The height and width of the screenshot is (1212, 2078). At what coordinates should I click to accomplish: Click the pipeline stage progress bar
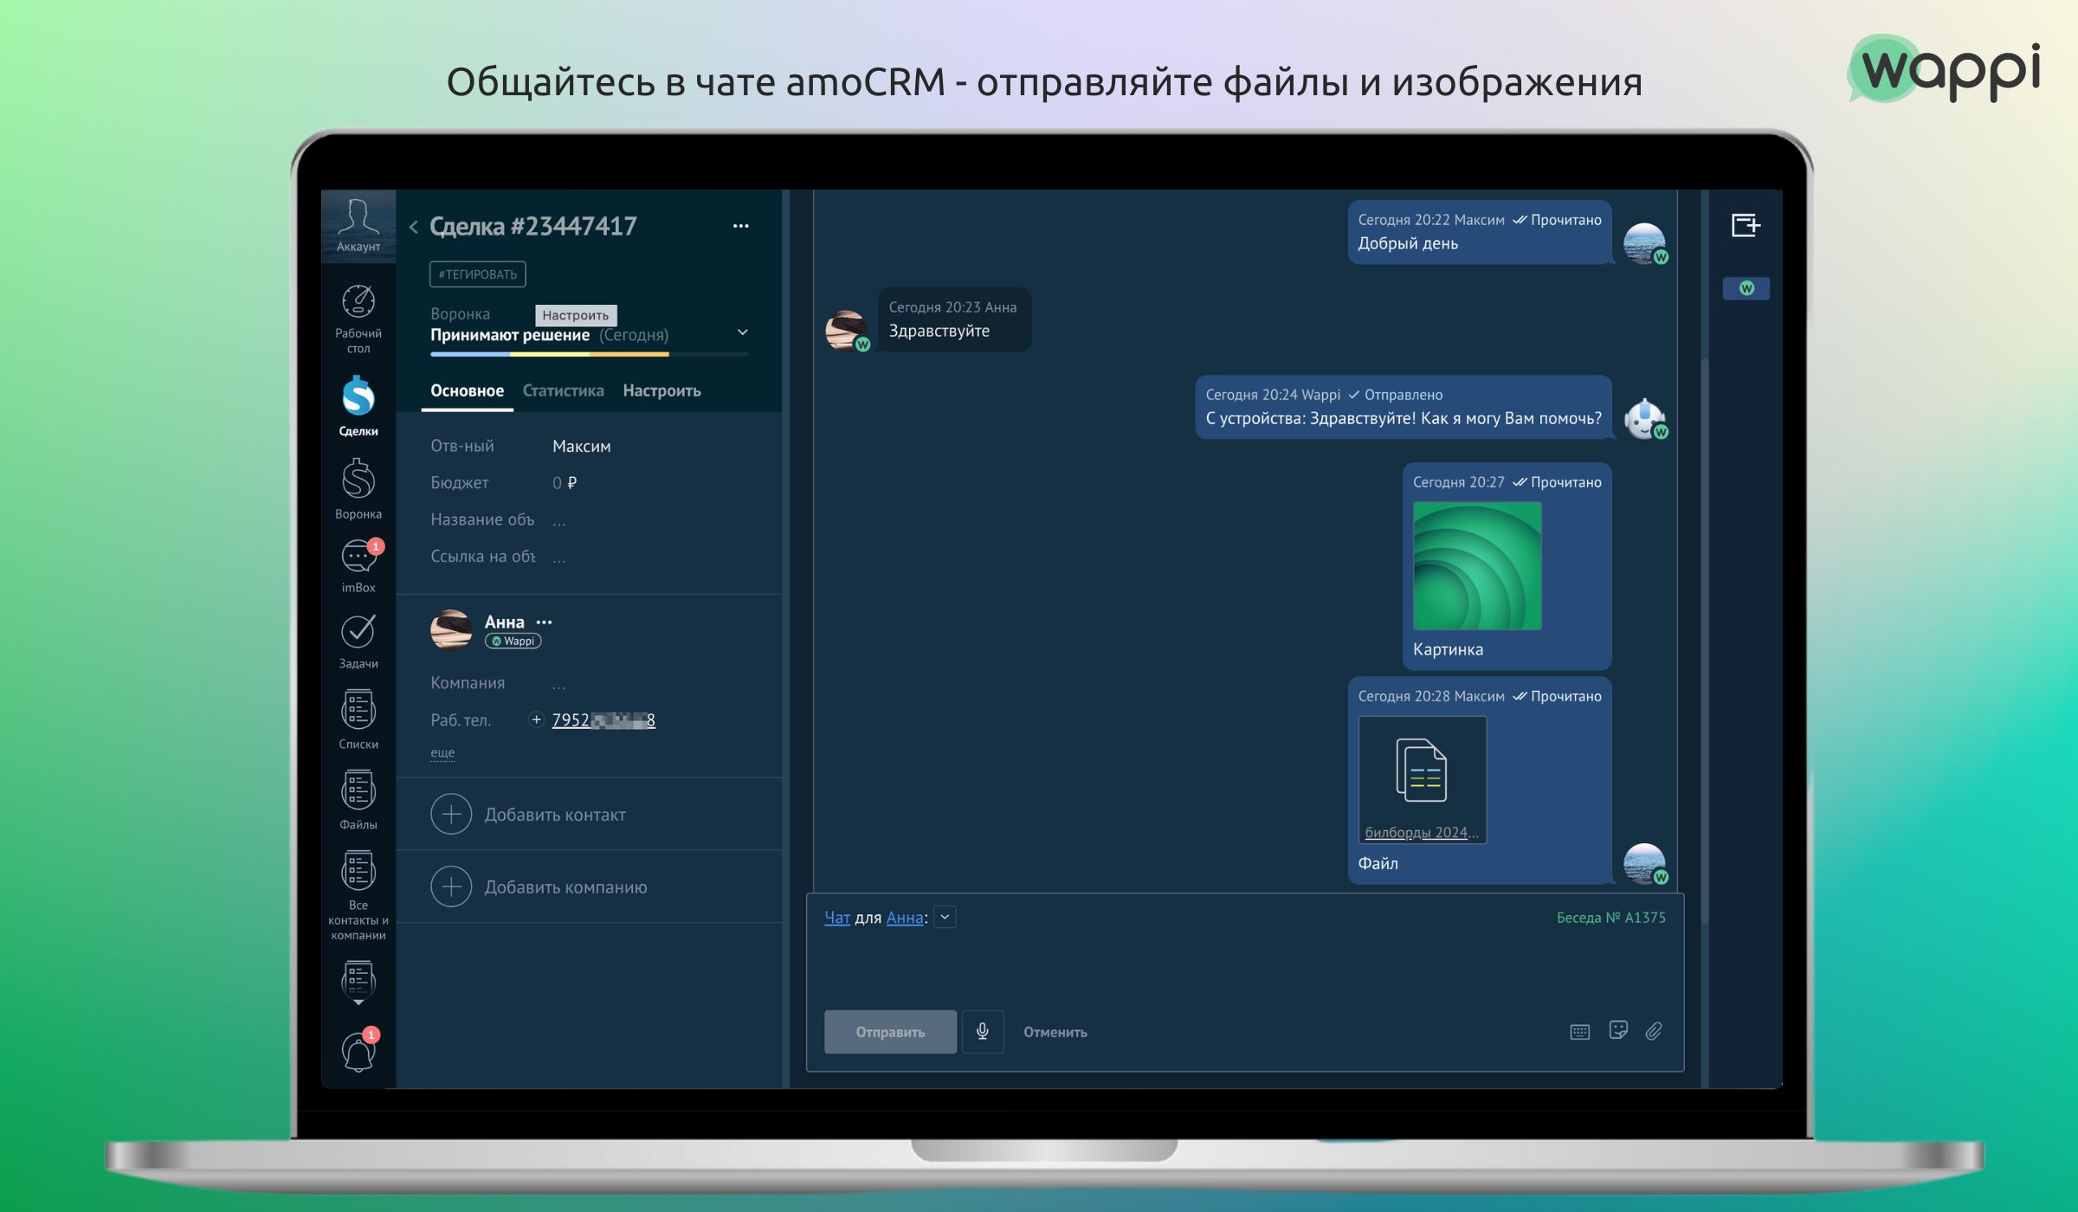pos(590,354)
